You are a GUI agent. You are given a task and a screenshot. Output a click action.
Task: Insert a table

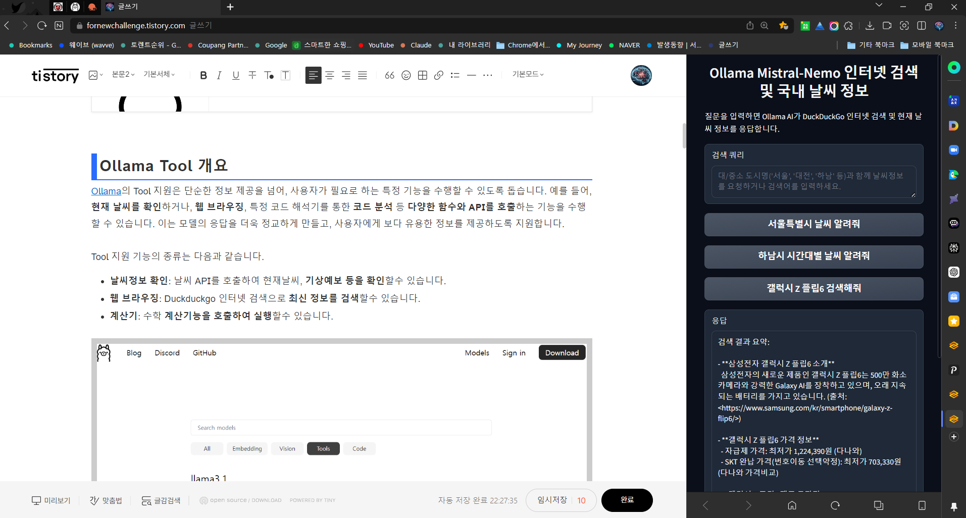[x=423, y=75]
